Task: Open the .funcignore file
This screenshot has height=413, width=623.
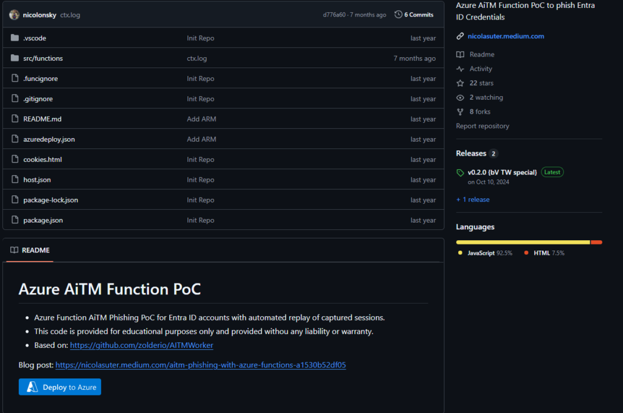Action: 41,78
